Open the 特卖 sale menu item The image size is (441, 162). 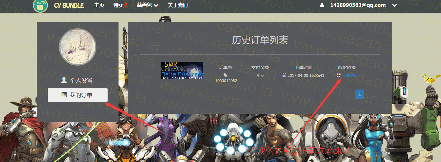coord(120,5)
